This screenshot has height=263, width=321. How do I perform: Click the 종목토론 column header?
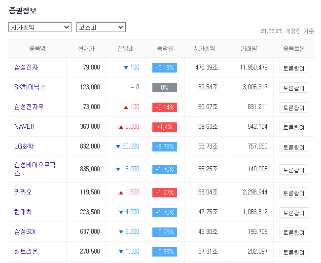(294, 48)
